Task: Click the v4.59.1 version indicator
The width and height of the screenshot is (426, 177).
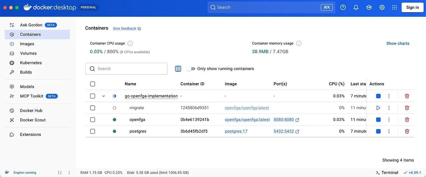Action: coord(412,172)
